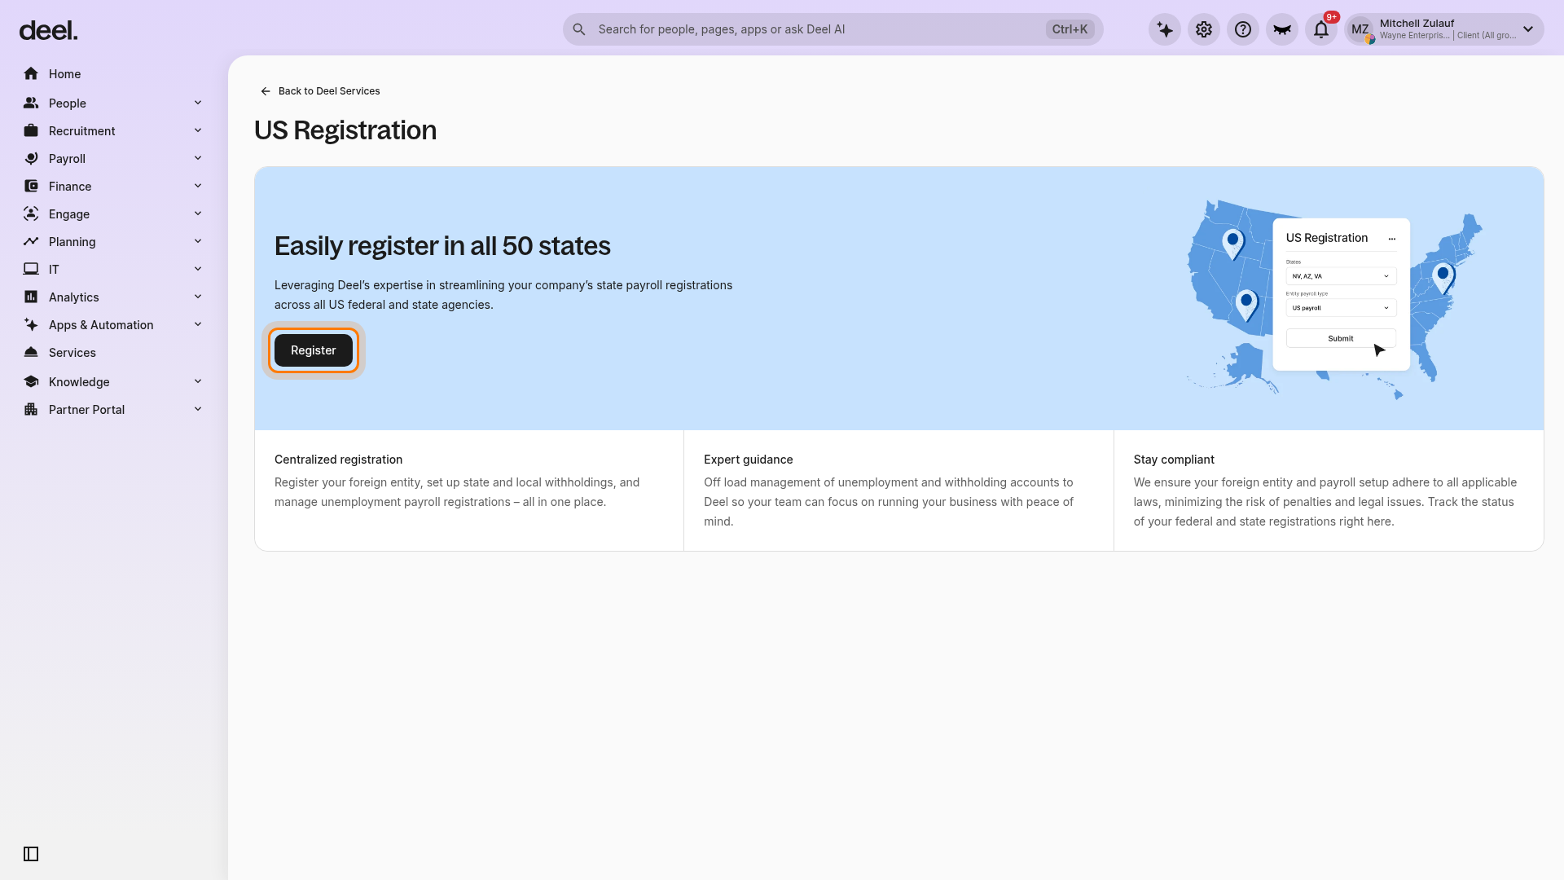Viewport: 1564px width, 880px height.
Task: Click the search magnifier icon
Action: [579, 29]
